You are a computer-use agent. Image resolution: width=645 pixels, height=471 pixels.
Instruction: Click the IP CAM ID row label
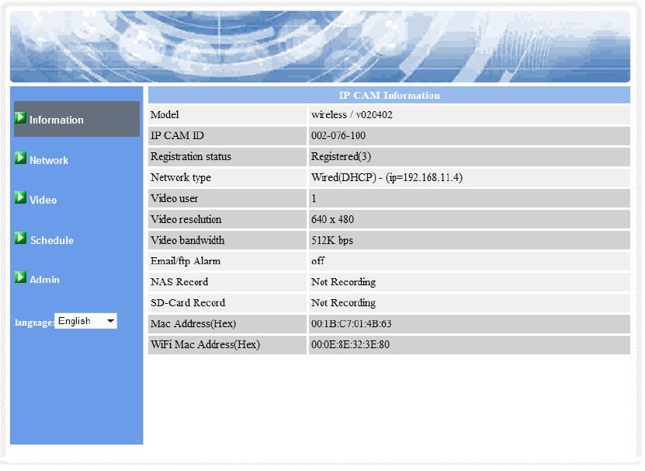(x=177, y=135)
